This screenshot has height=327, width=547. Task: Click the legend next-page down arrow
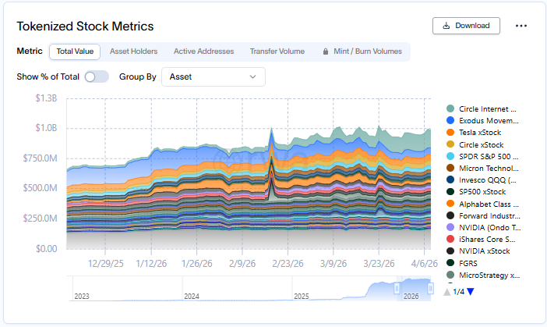tap(470, 292)
